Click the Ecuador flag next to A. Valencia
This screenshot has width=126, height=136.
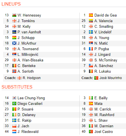tap(91, 21)
